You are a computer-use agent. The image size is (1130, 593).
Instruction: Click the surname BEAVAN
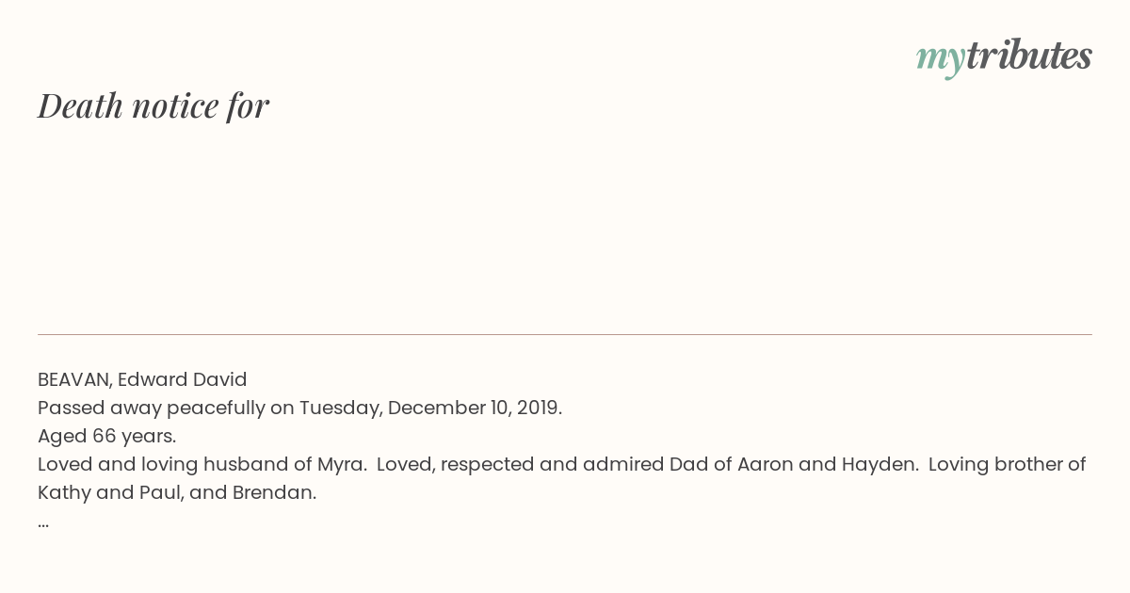(74, 380)
